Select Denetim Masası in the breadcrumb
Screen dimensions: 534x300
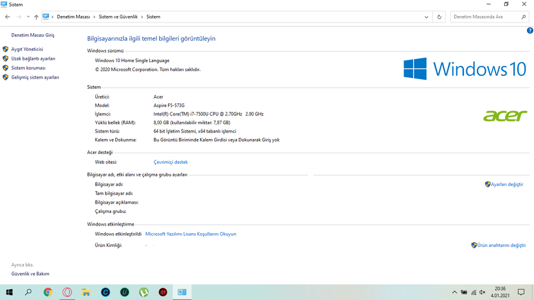(73, 17)
